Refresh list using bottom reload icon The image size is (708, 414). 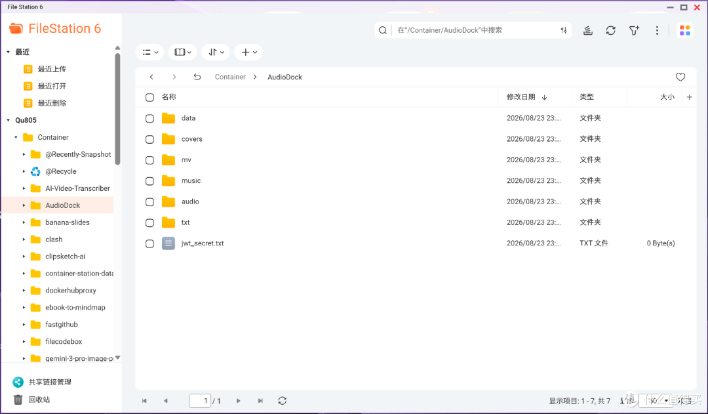[282, 400]
